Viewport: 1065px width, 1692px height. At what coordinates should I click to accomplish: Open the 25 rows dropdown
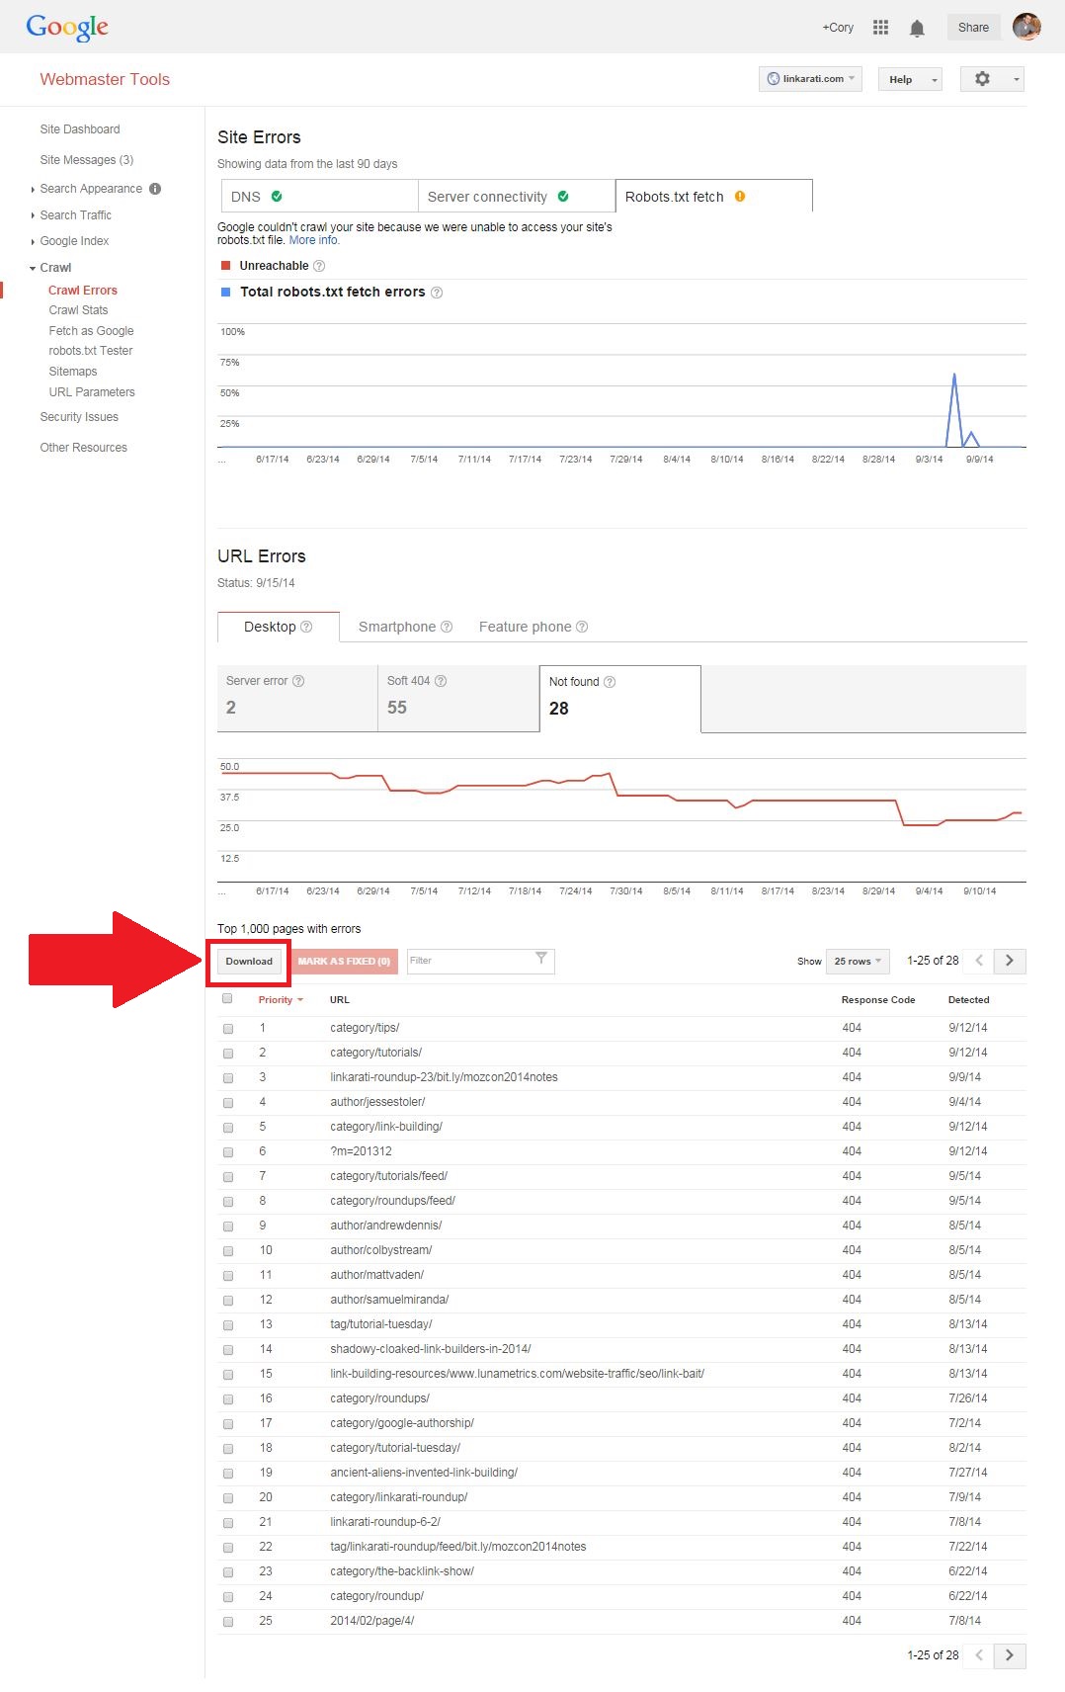coord(858,961)
